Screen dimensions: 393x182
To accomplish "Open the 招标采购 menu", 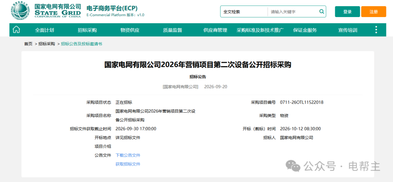I will tap(87, 30).
